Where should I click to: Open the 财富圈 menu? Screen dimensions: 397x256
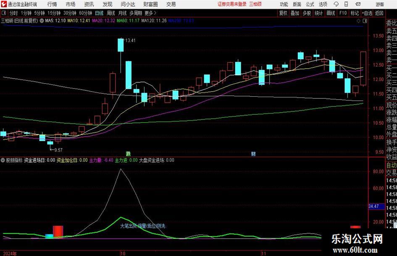[x=150, y=4]
